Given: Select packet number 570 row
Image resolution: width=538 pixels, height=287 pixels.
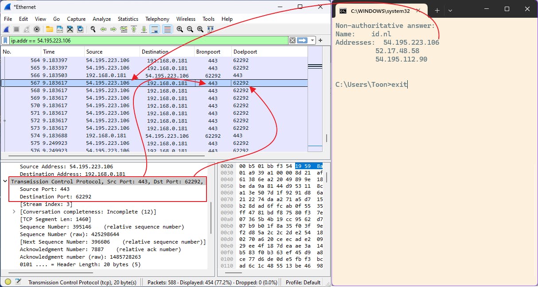Looking at the screenshot, I should pyautogui.click(x=154, y=105).
